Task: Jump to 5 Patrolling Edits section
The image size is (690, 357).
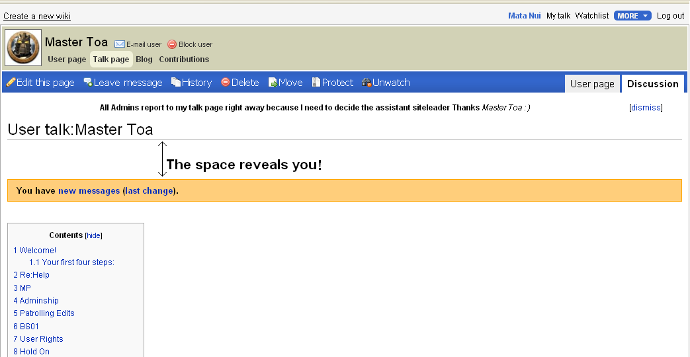Action: tap(44, 313)
